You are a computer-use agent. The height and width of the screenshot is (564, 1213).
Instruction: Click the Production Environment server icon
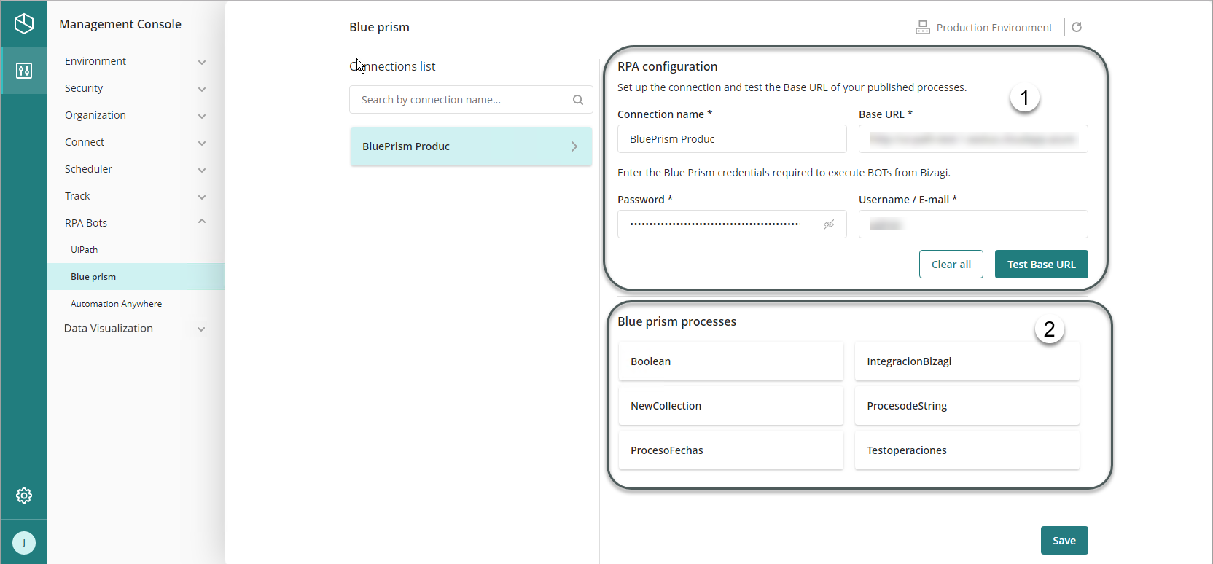click(x=923, y=28)
